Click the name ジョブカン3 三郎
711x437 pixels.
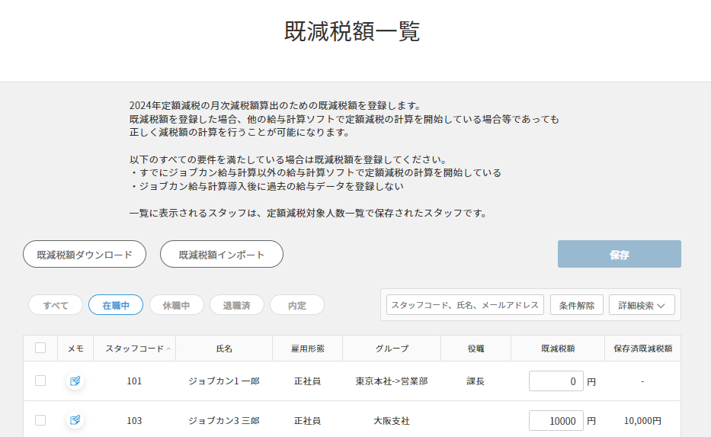coord(224,421)
